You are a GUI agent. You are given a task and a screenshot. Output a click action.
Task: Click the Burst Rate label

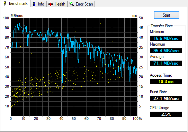tap(158, 92)
